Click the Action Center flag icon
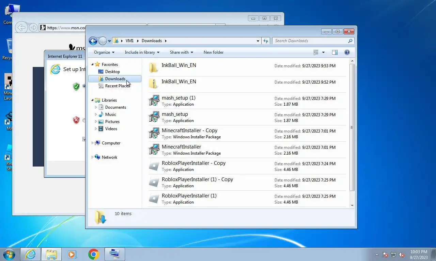The image size is (436, 261). 385,255
